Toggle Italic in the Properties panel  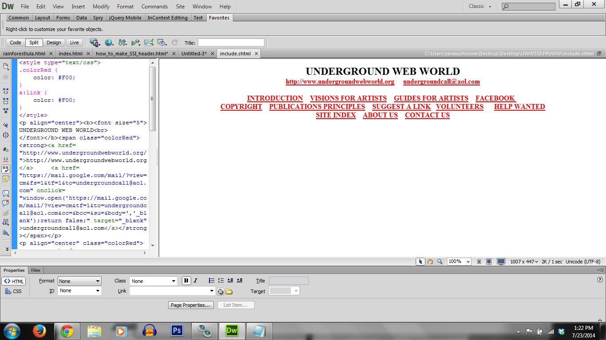195,280
